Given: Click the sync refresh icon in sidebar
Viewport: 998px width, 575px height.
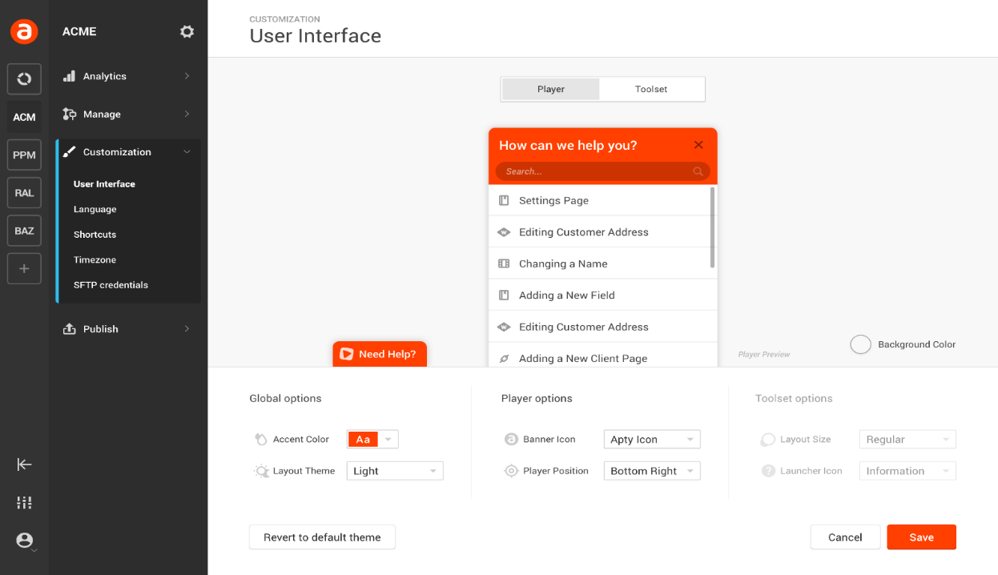Looking at the screenshot, I should (x=23, y=78).
